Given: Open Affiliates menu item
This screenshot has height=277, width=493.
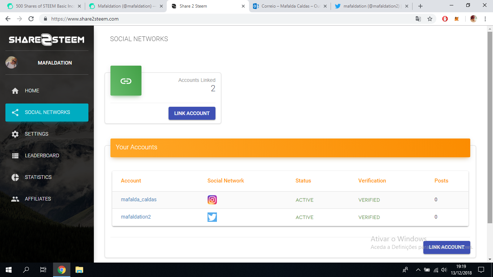Looking at the screenshot, I should (x=47, y=199).
